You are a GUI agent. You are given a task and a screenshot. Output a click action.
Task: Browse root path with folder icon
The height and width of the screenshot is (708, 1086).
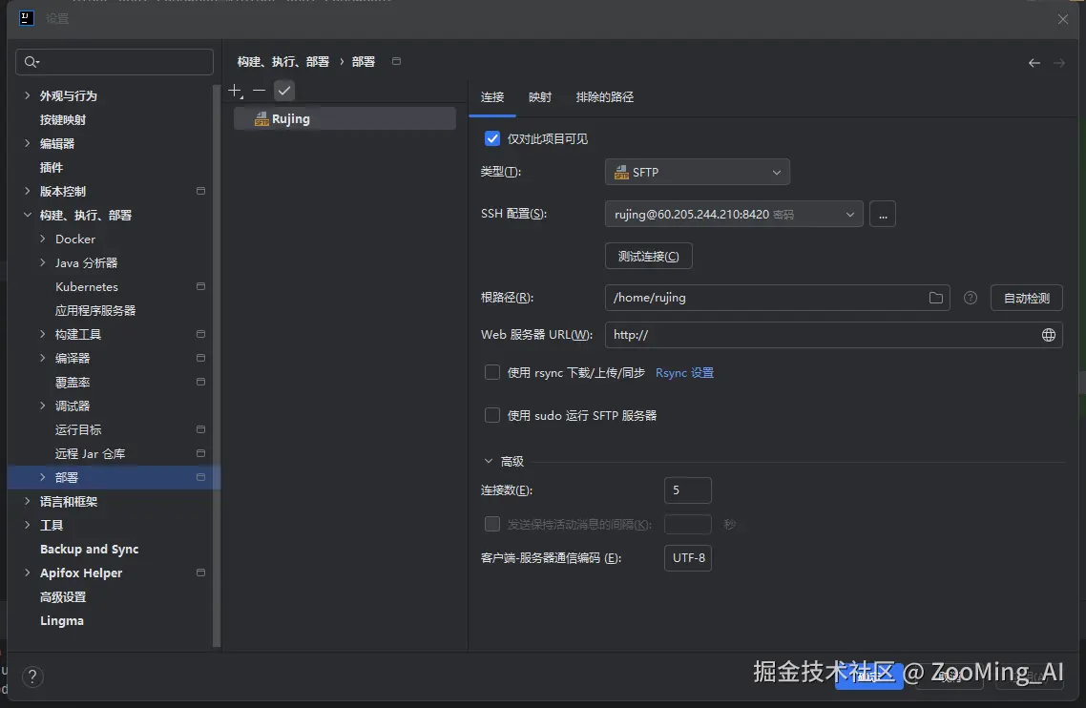click(x=936, y=298)
